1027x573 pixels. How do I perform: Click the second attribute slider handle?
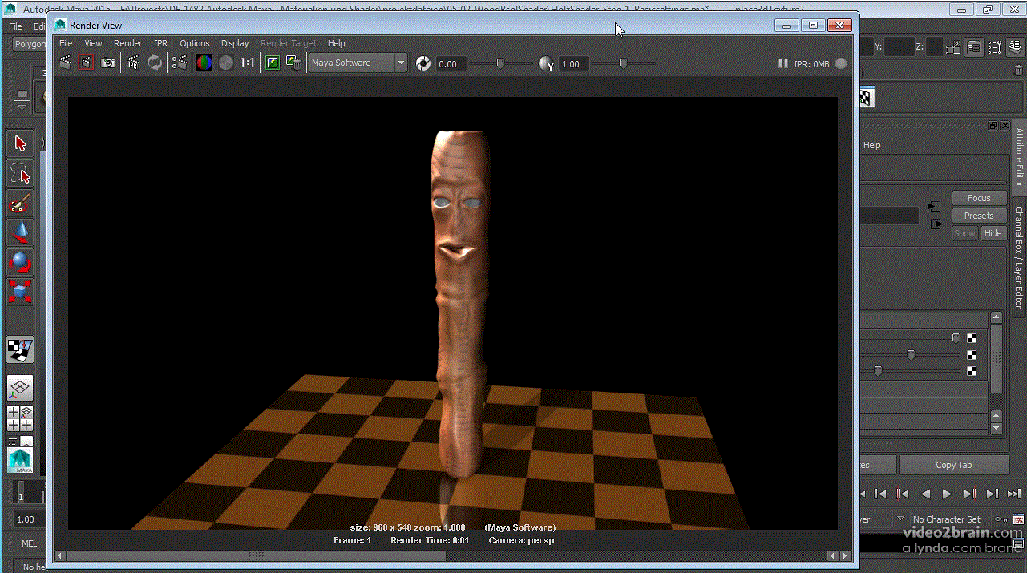[911, 354]
